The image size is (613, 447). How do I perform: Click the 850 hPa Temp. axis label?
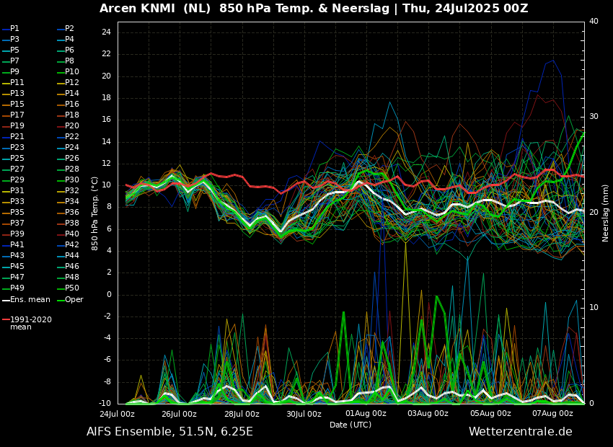[x=95, y=213]
